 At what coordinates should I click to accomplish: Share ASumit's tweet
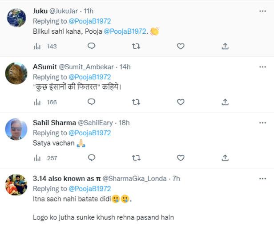[x=225, y=102]
